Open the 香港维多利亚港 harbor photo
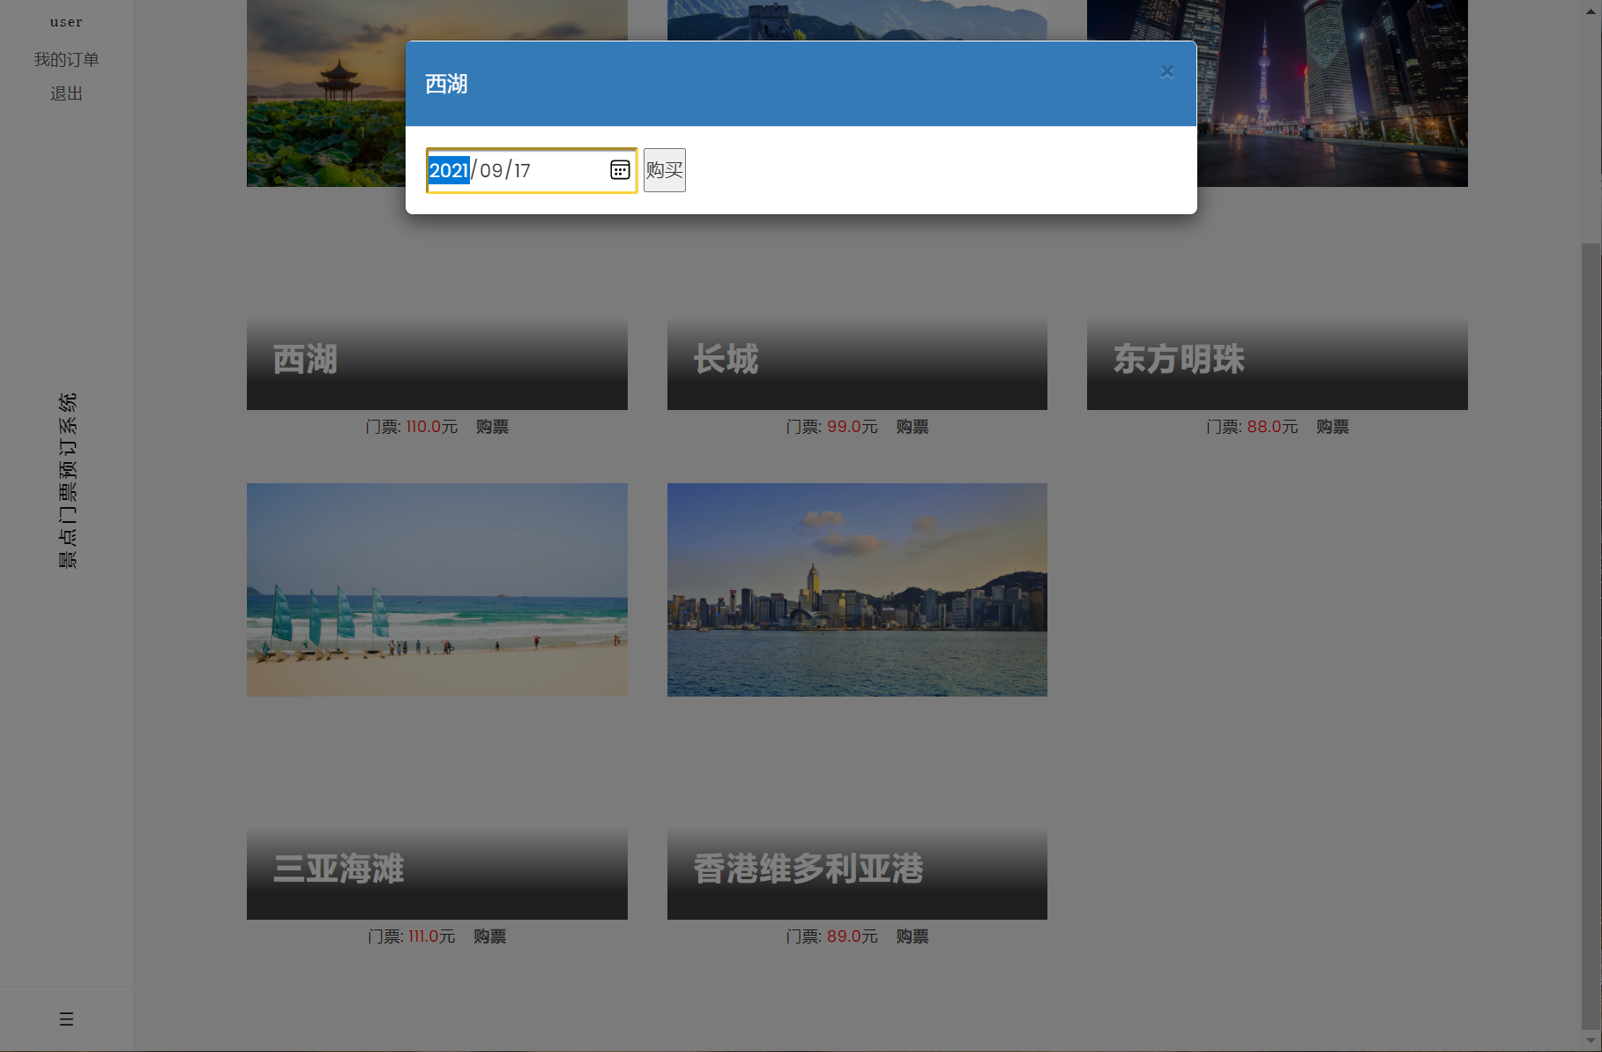The height and width of the screenshot is (1052, 1602). (x=857, y=589)
